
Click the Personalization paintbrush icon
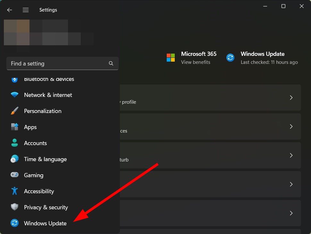(14, 111)
